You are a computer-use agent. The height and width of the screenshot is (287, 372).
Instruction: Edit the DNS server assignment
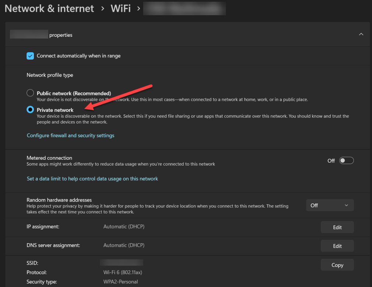click(337, 246)
